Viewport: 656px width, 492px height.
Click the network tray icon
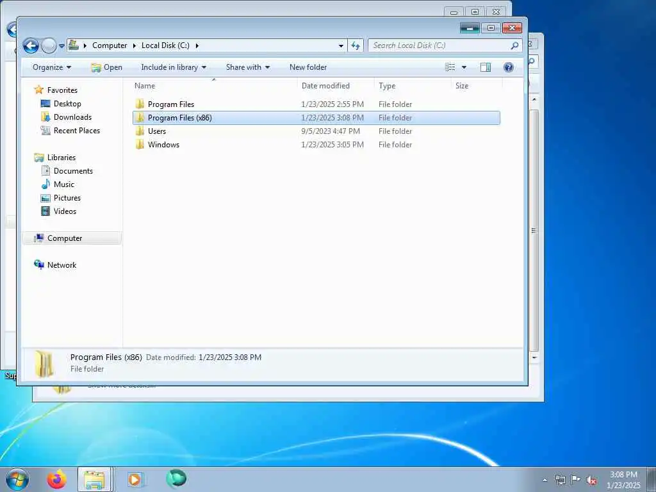point(560,480)
